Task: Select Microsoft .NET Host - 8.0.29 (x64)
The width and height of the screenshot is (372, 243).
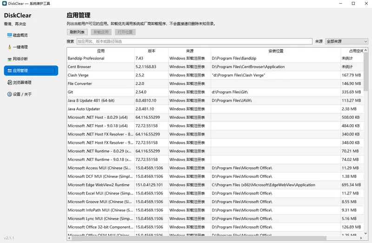Action: (215, 117)
